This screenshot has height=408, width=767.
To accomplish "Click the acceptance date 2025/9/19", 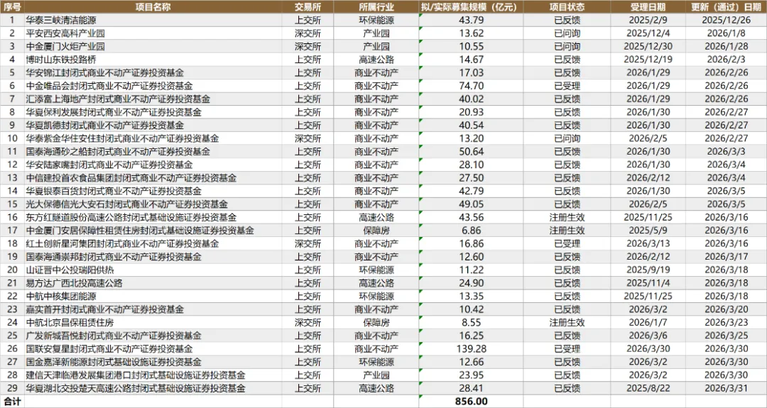I will pos(648,270).
